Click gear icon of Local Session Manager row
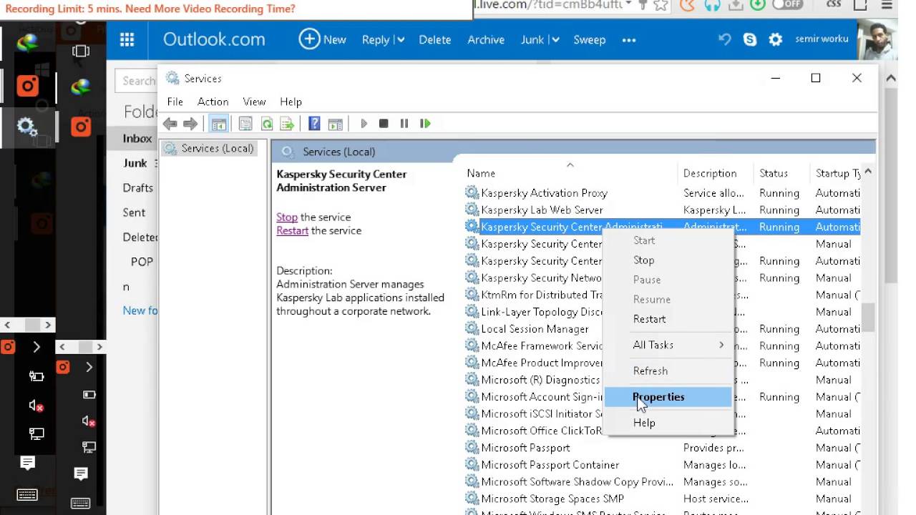The width and height of the screenshot is (916, 515). pyautogui.click(x=472, y=329)
